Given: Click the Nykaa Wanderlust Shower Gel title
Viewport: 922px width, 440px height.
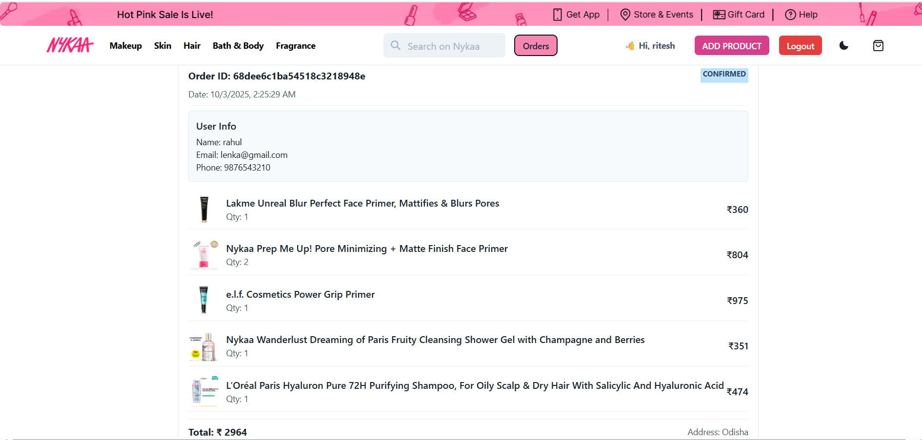Looking at the screenshot, I should pyautogui.click(x=435, y=340).
